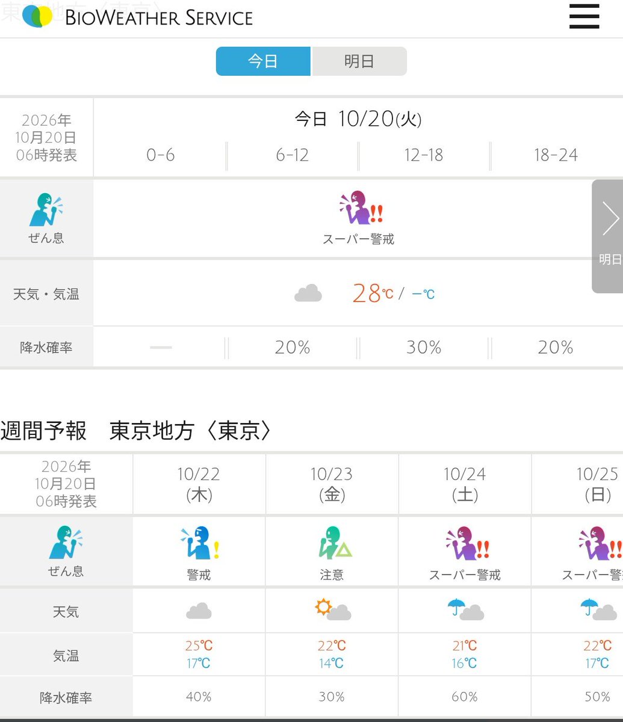The height and width of the screenshot is (722, 623).
Task: Click the 今日 10/20(火) heading
Action: [x=358, y=119]
